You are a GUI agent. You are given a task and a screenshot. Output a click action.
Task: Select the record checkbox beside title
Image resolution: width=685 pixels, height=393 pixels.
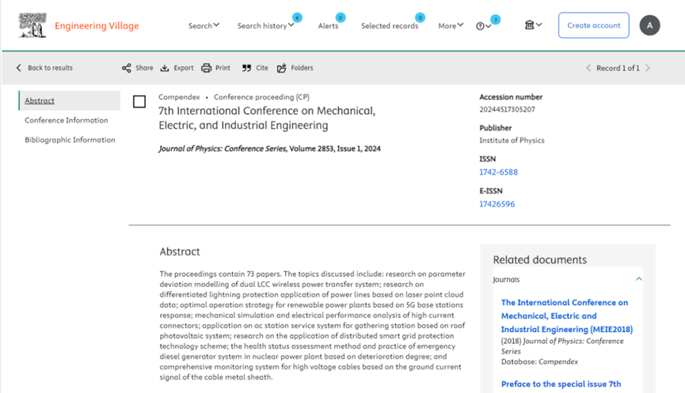point(139,102)
